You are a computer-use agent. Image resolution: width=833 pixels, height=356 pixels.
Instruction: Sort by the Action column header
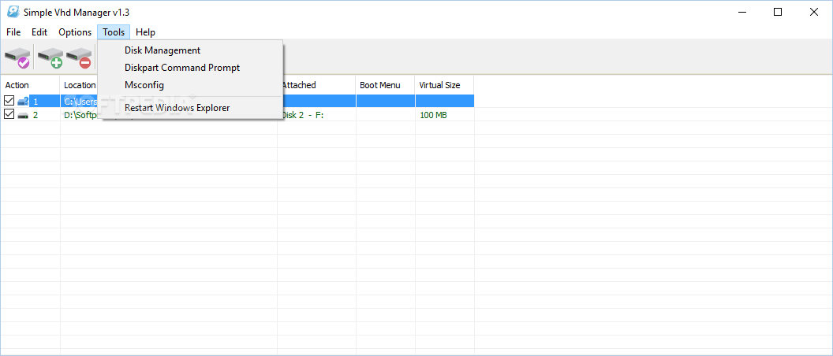point(30,85)
